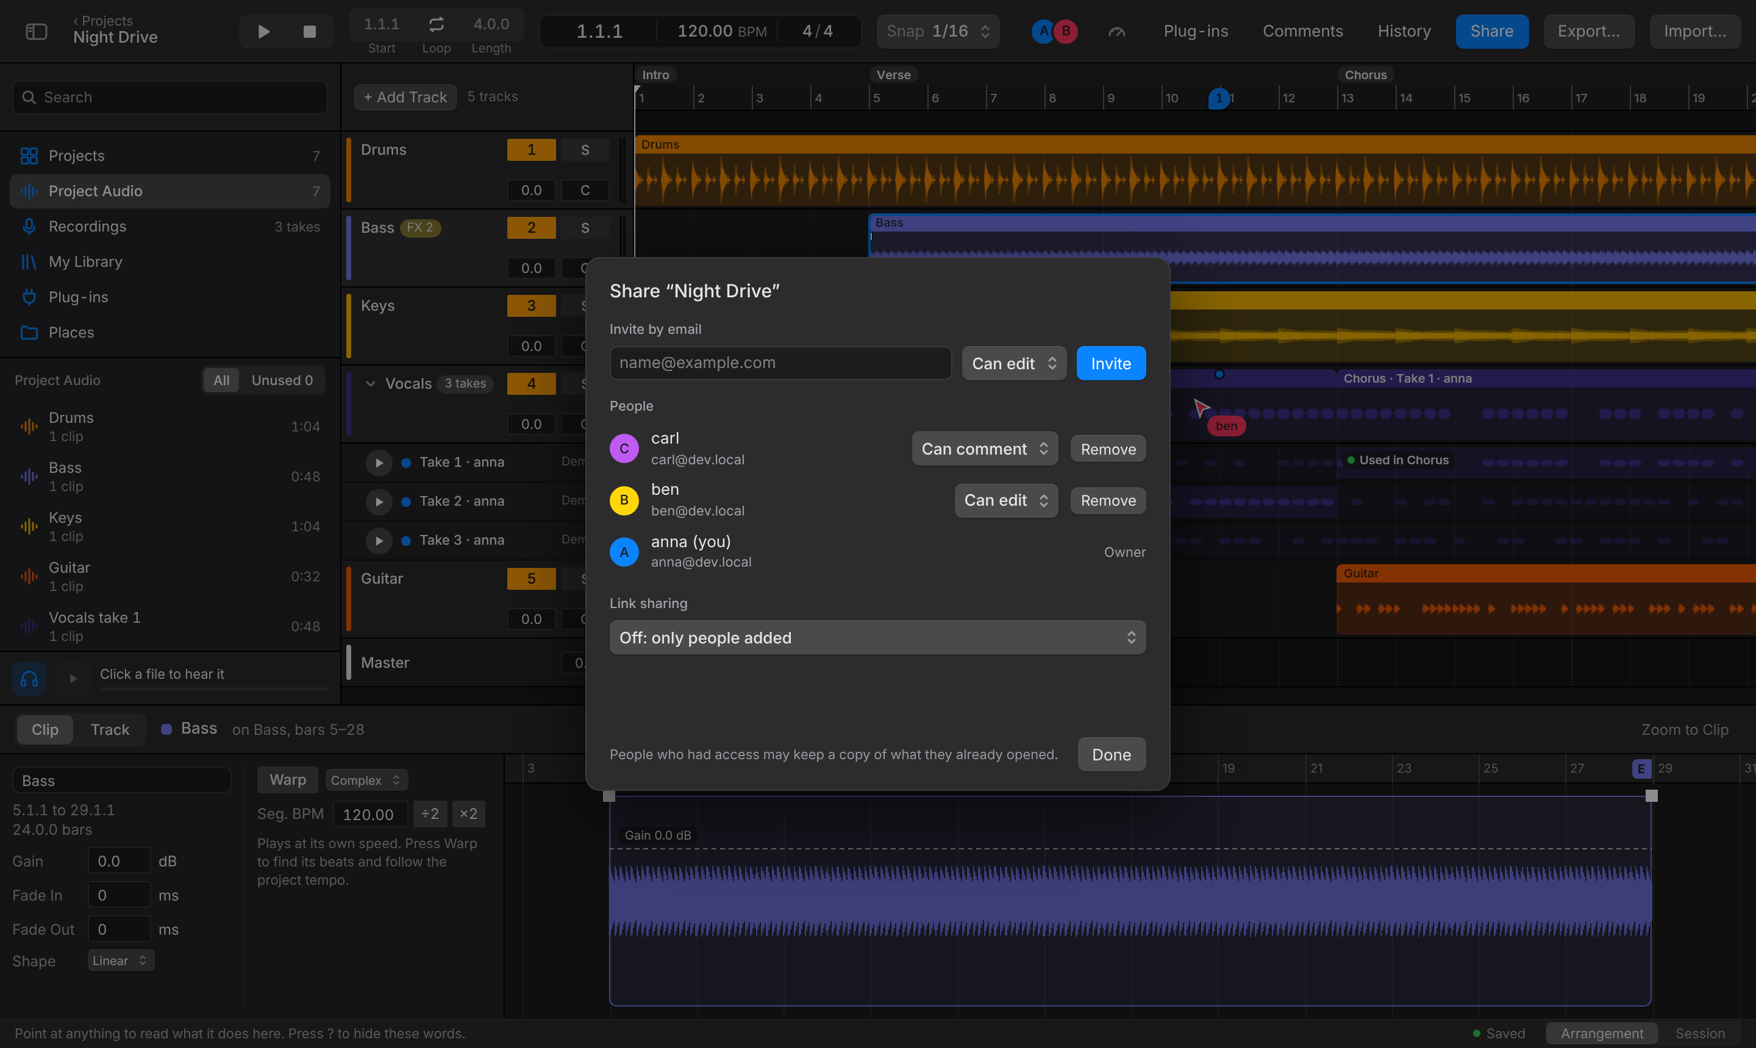The height and width of the screenshot is (1048, 1756).
Task: Click Add Track button
Action: [405, 97]
